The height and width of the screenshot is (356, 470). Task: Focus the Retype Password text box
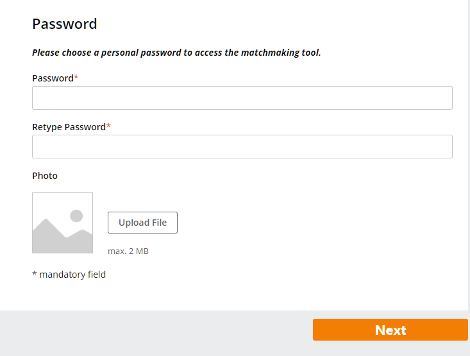point(242,147)
